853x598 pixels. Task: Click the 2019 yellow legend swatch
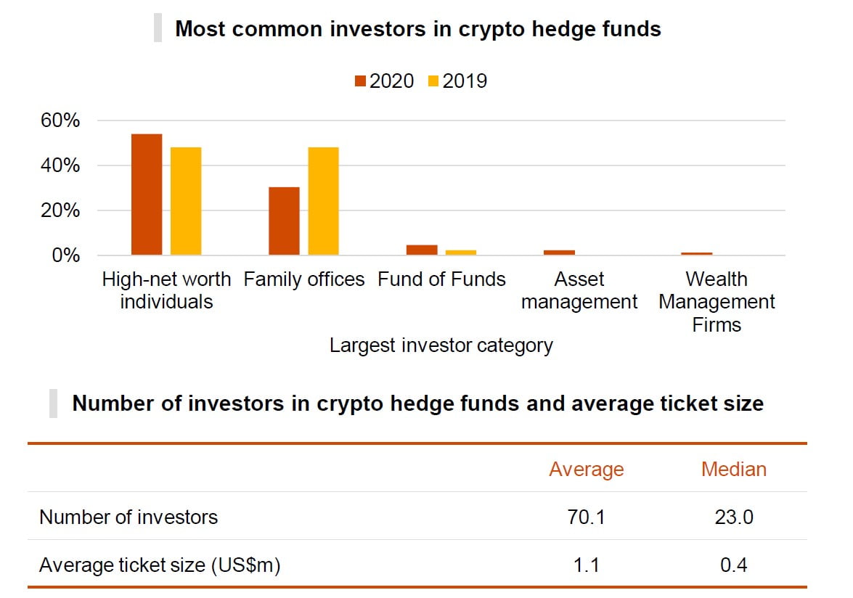coord(434,81)
